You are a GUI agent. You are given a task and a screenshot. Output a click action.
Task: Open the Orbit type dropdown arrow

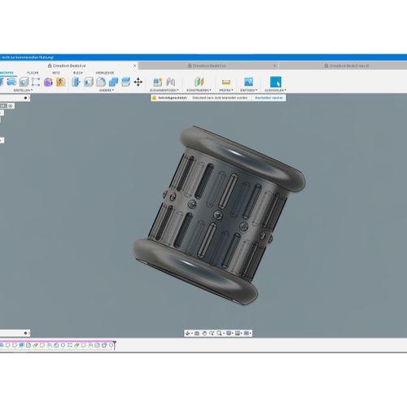[x=191, y=334]
